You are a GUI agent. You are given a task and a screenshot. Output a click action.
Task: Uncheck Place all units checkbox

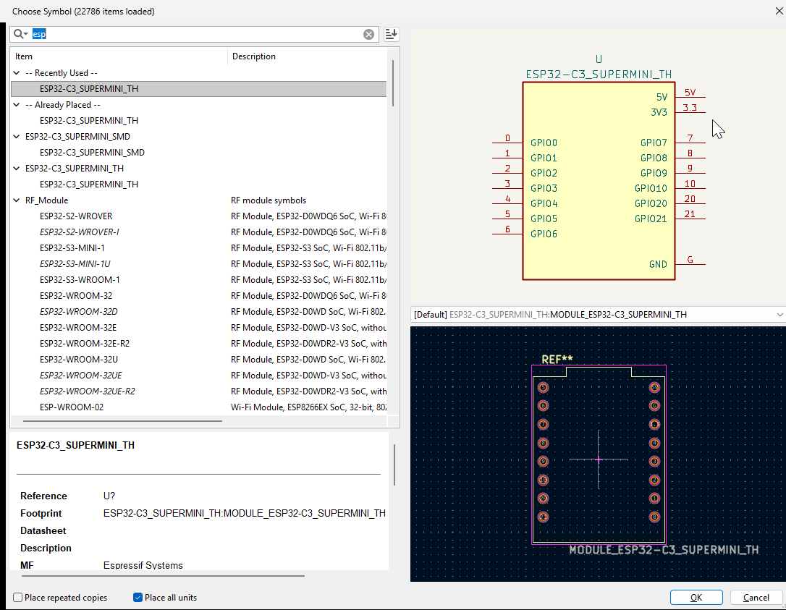point(138,598)
